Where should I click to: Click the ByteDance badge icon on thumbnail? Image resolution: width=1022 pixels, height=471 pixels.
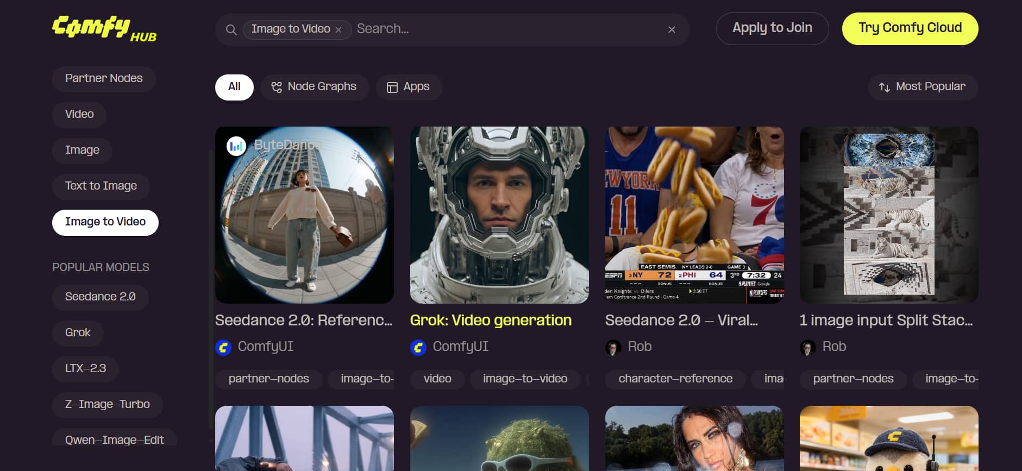pyautogui.click(x=236, y=146)
